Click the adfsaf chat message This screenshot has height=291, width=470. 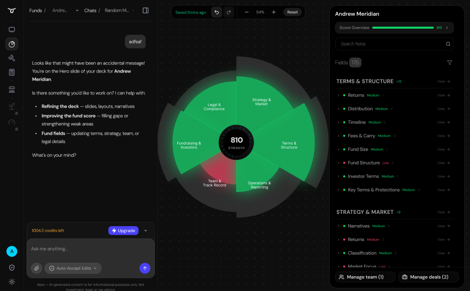[x=135, y=42]
